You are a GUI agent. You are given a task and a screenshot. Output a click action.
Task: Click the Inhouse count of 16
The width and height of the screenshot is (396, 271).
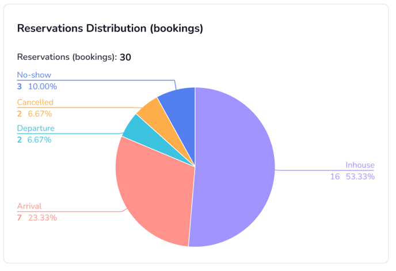point(334,177)
